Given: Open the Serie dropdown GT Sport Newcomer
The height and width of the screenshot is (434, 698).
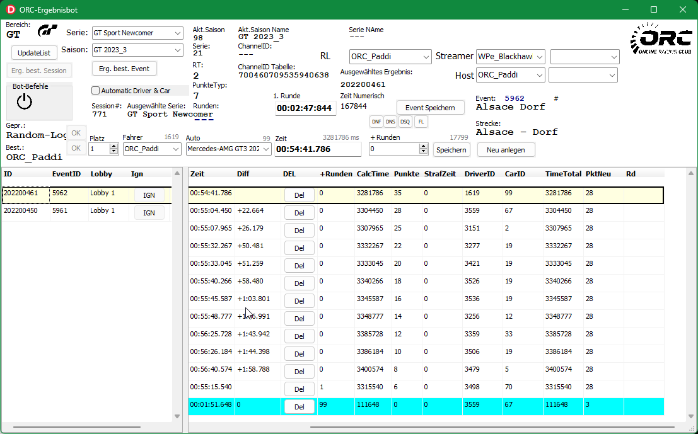Looking at the screenshot, I should pyautogui.click(x=137, y=33).
